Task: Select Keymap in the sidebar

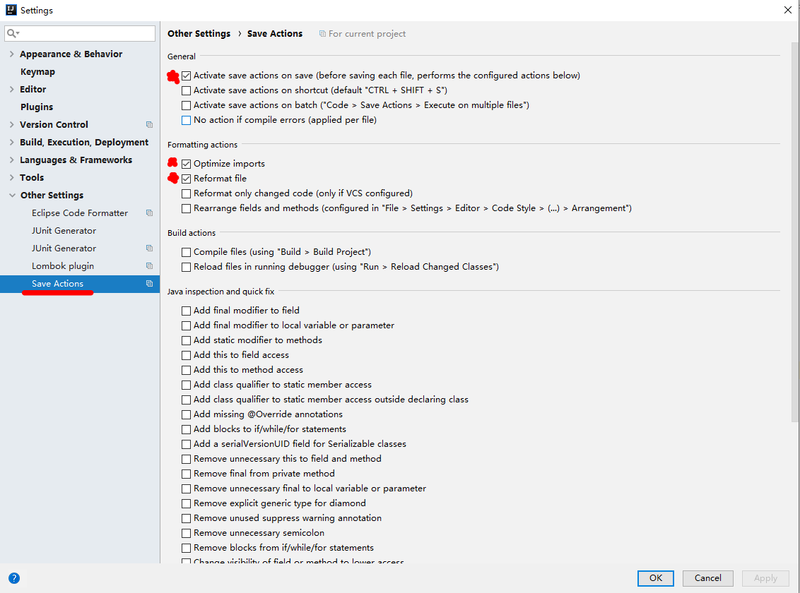Action: tap(39, 71)
